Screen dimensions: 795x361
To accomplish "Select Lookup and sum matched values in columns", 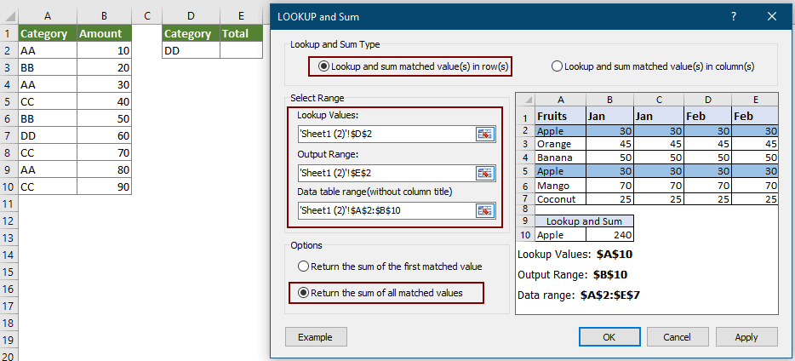I will (557, 66).
